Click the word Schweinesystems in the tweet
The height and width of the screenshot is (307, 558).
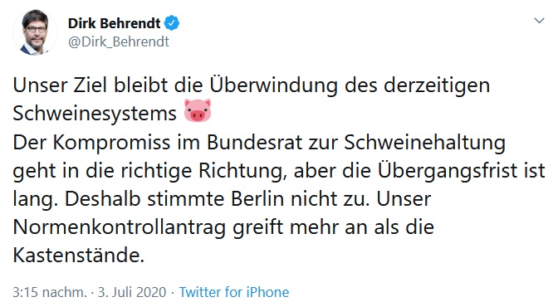(x=95, y=114)
